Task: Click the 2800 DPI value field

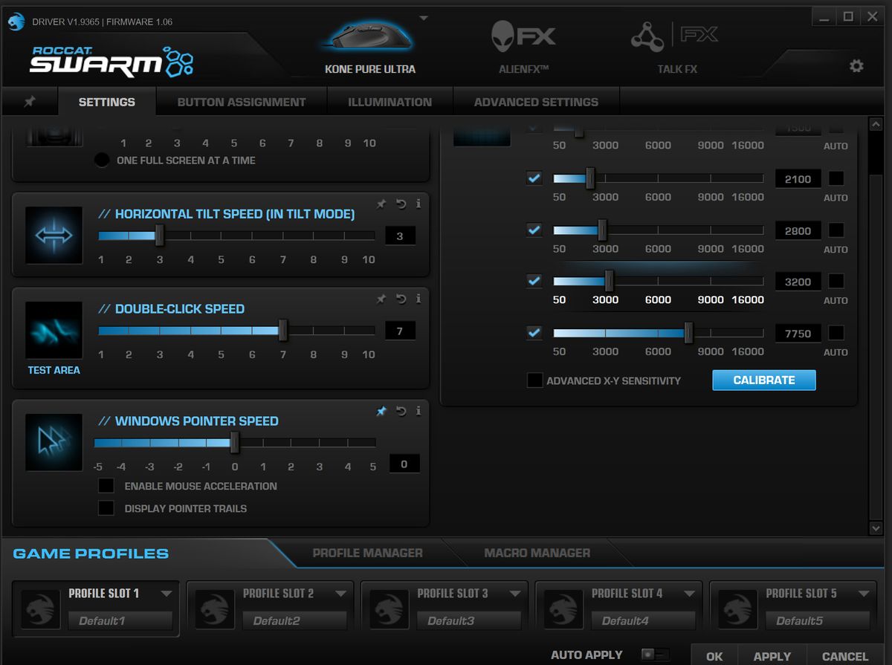Action: tap(798, 231)
